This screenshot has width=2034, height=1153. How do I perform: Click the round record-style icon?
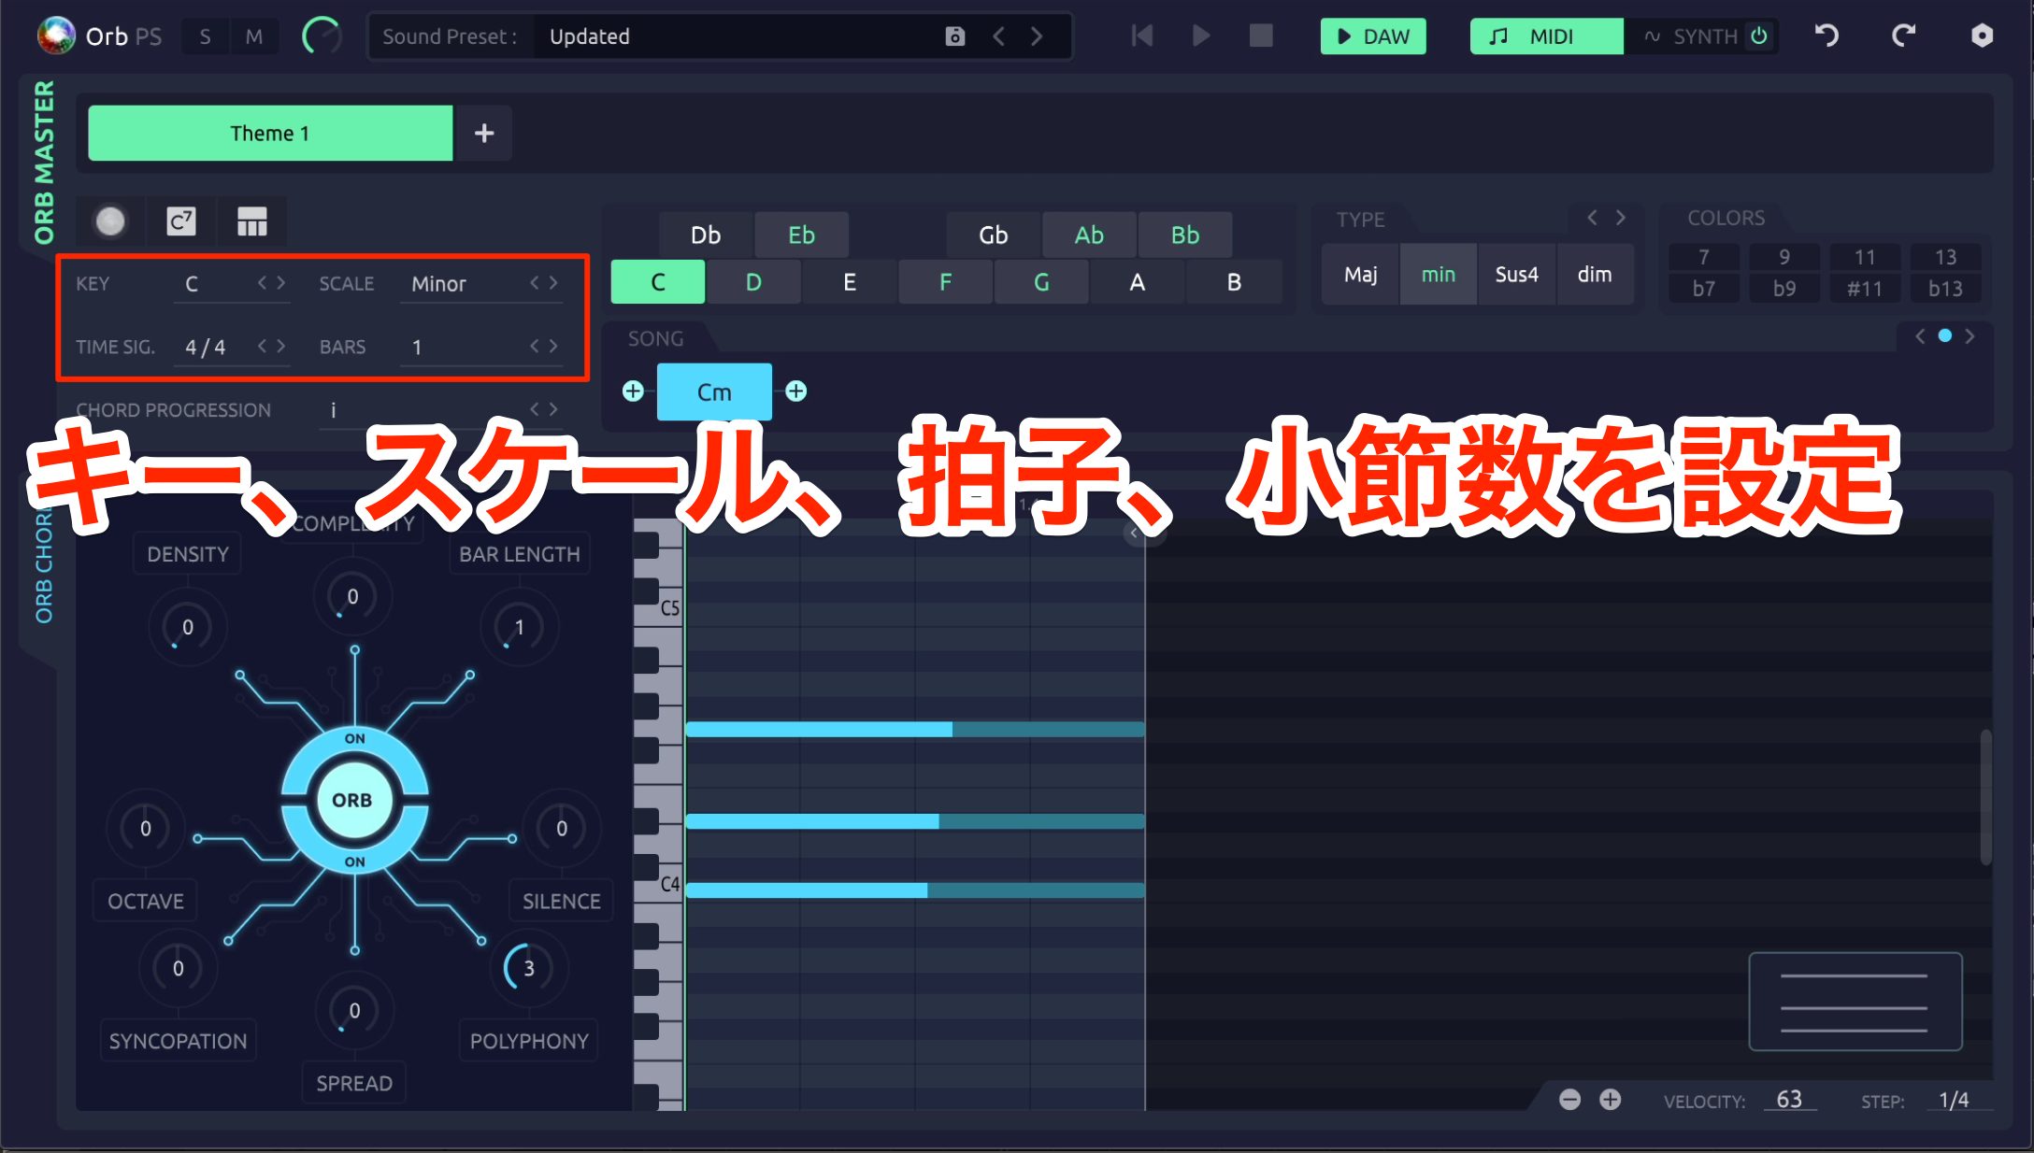pyautogui.click(x=110, y=221)
